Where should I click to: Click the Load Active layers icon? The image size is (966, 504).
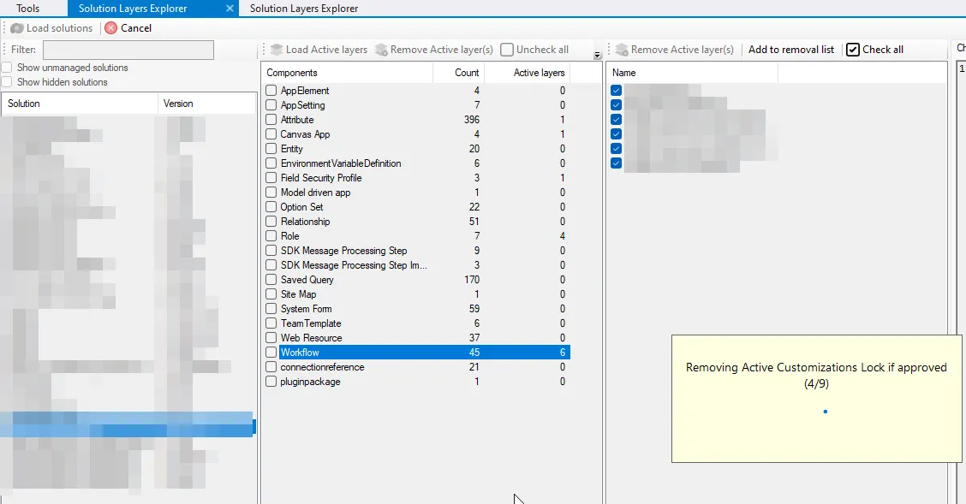pos(277,50)
